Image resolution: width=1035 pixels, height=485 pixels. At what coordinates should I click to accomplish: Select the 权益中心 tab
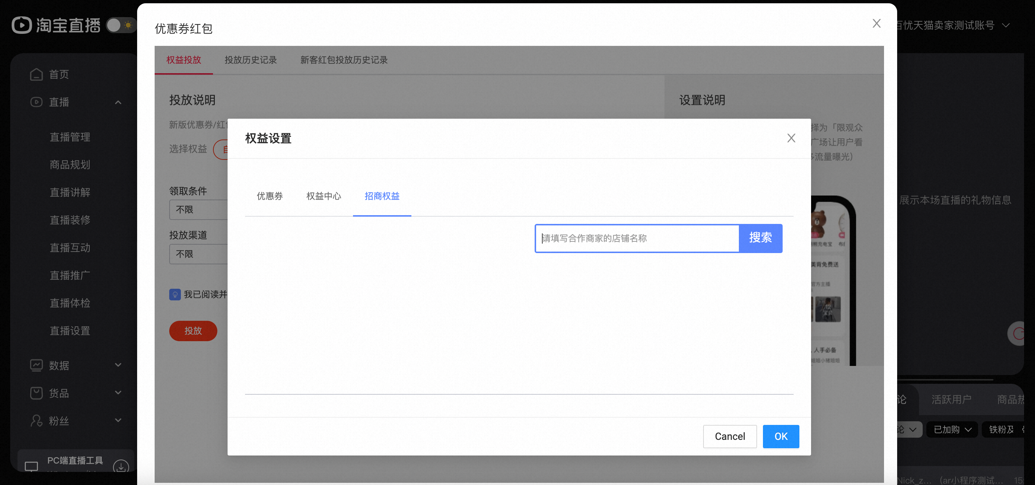[x=323, y=196]
